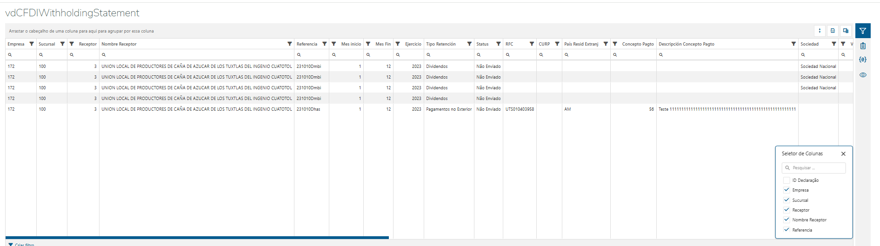The width and height of the screenshot is (880, 246).
Task: Click the filter funnel button in right sidebar
Action: click(x=863, y=31)
